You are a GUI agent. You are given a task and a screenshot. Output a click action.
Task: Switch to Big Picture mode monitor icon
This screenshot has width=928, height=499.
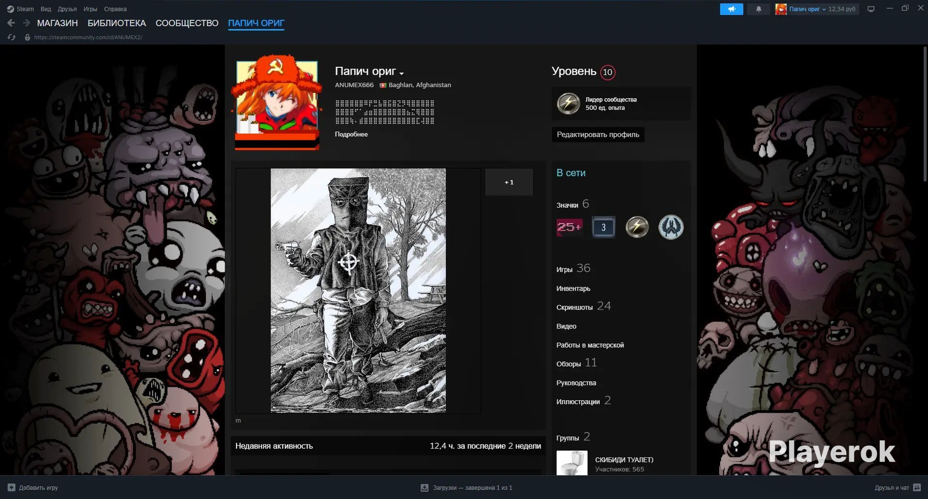point(871,9)
